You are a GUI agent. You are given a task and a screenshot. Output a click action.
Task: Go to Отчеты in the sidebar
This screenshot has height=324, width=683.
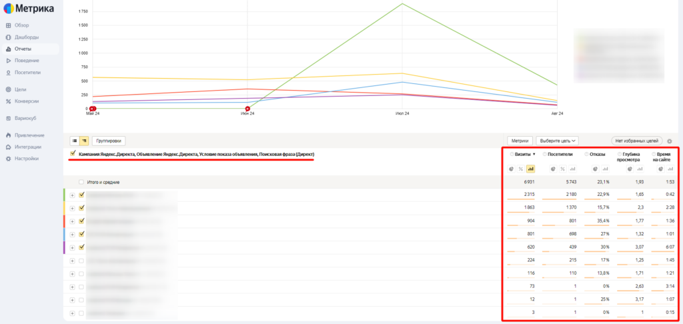click(x=30, y=49)
